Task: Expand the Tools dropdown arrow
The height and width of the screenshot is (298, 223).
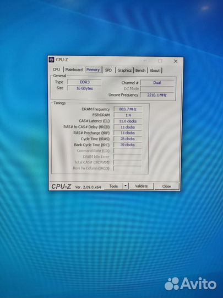Action: coord(126,187)
